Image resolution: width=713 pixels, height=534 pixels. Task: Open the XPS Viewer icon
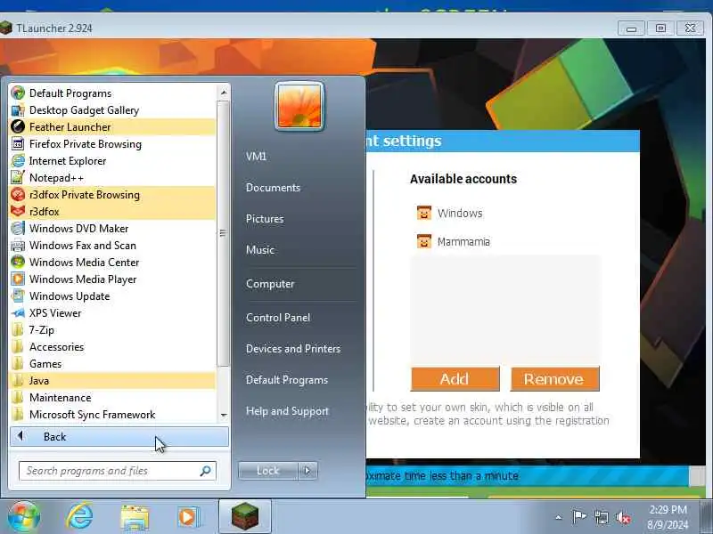(x=18, y=313)
